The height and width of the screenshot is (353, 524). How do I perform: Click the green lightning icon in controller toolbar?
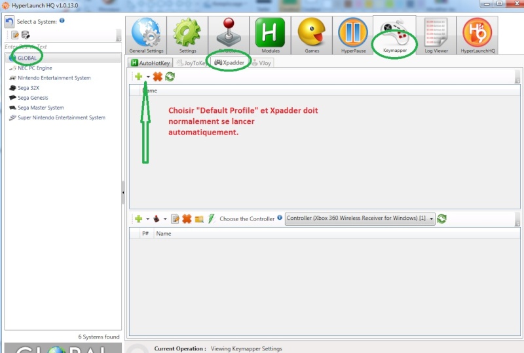211,219
